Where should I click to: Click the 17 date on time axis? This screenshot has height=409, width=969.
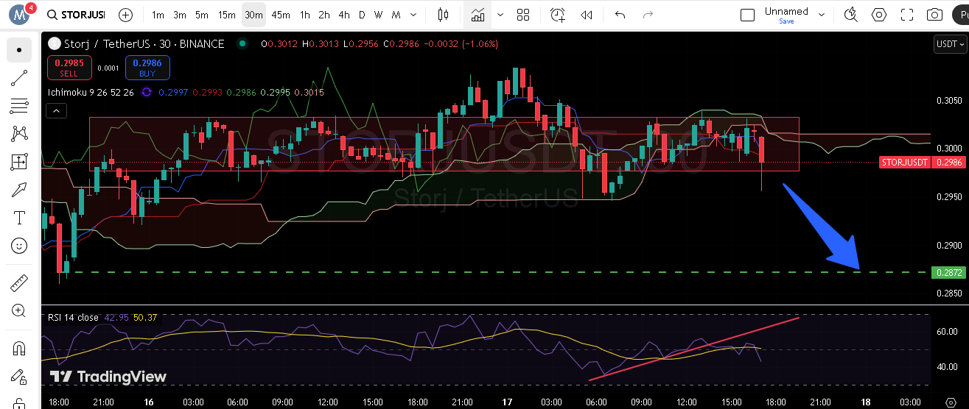click(x=507, y=402)
